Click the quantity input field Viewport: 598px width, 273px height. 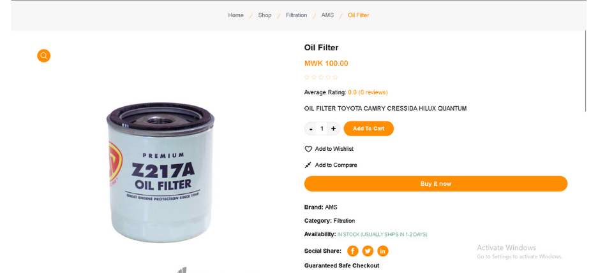(x=322, y=129)
